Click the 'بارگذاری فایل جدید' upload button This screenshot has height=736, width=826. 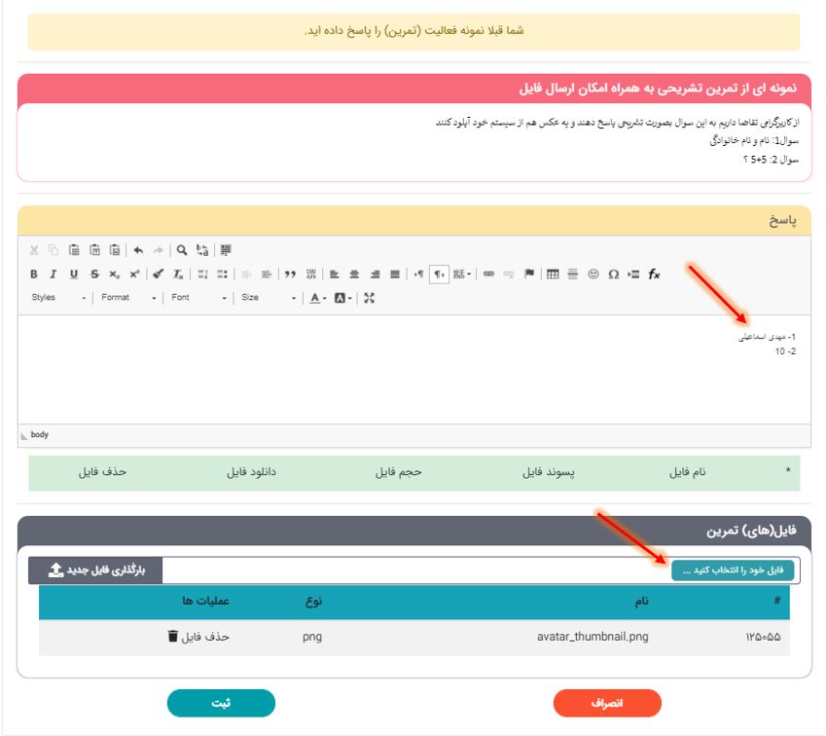click(x=95, y=570)
